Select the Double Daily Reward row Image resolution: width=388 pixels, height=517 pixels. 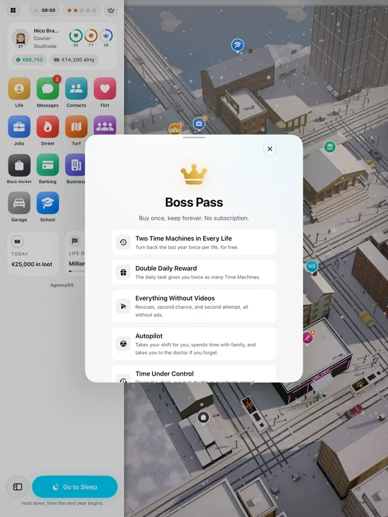click(194, 272)
